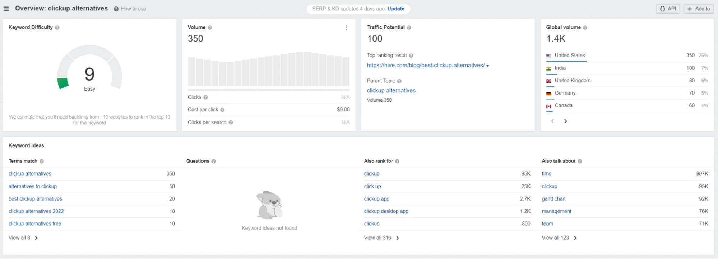Screen dimensions: 718x259
Task: Go to next page of countries
Action: click(566, 121)
